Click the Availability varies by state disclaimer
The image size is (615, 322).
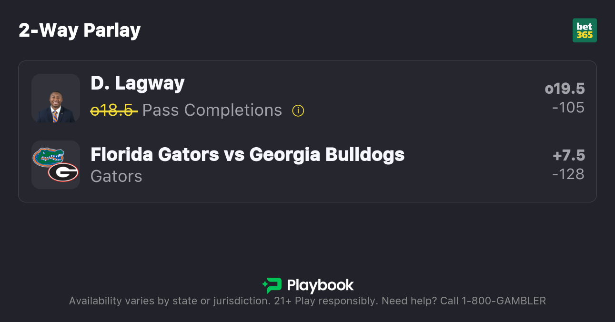tap(169, 301)
